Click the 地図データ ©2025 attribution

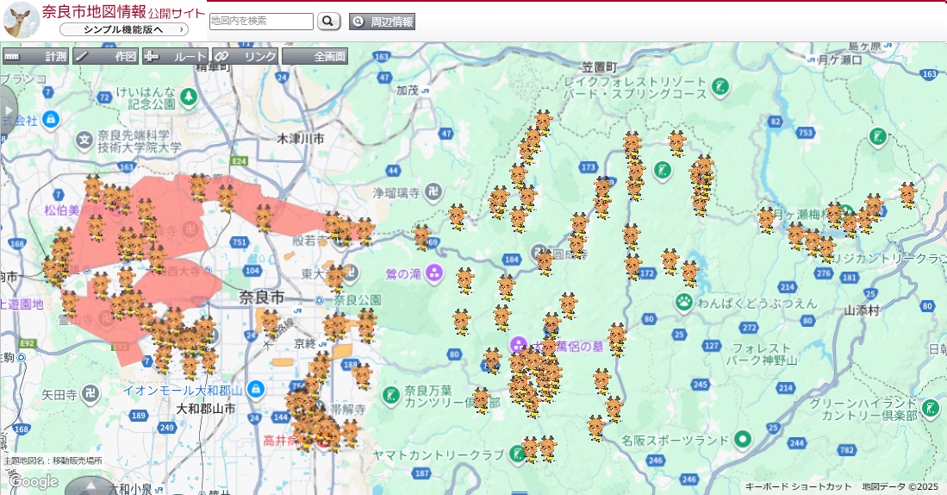click(900, 486)
